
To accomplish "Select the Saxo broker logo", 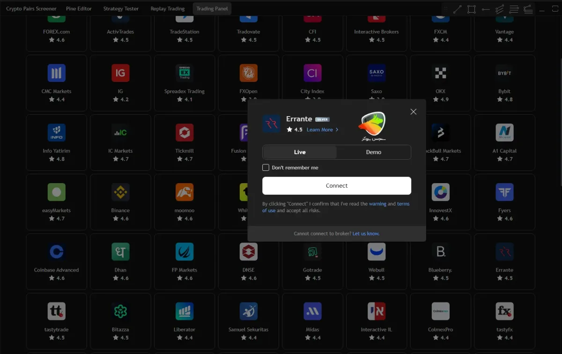I will click(377, 73).
